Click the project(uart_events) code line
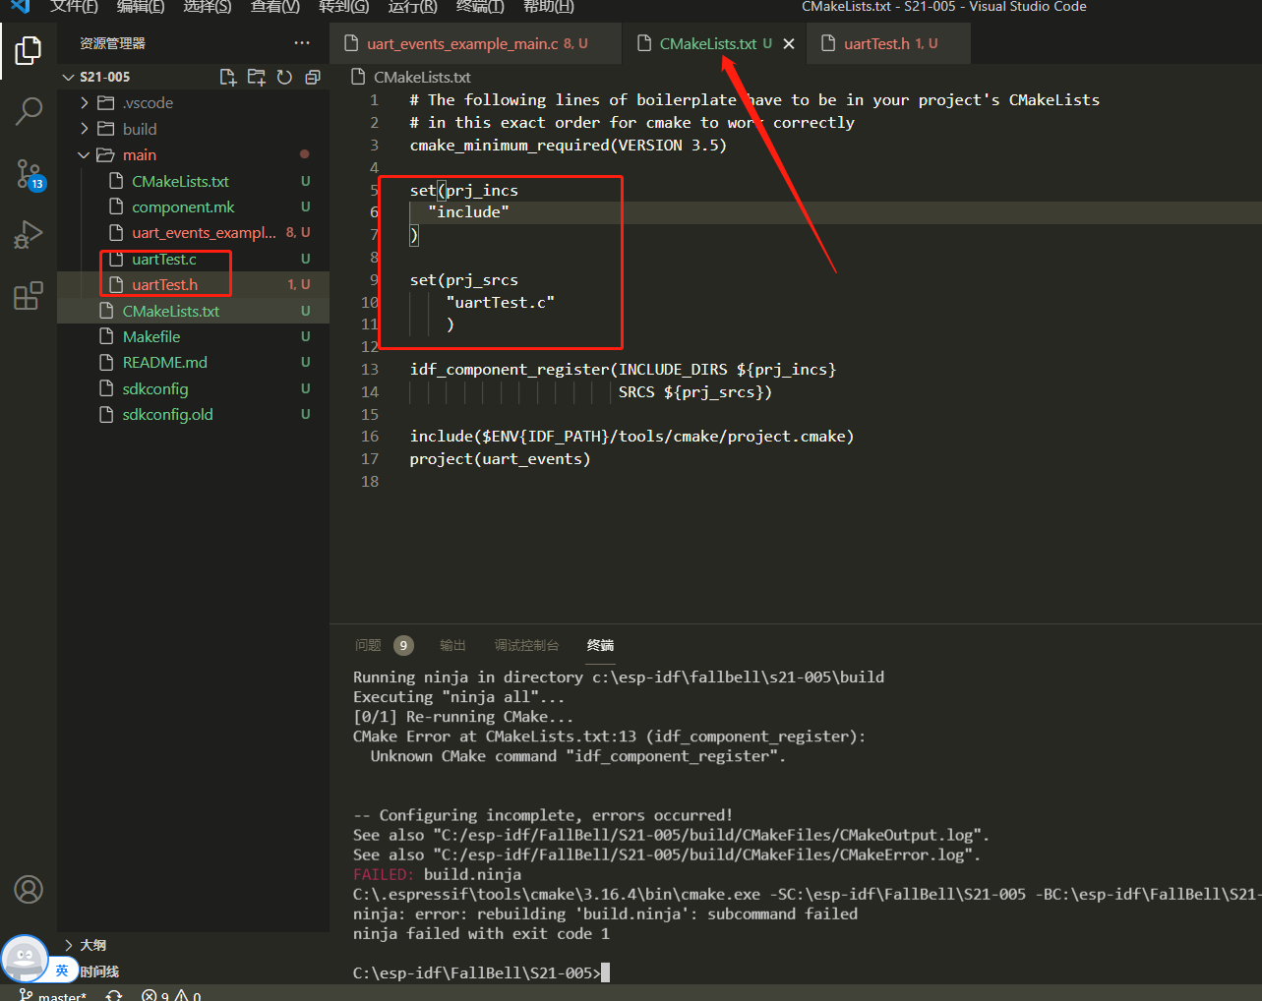Viewport: 1262px width, 1001px height. (x=500, y=459)
